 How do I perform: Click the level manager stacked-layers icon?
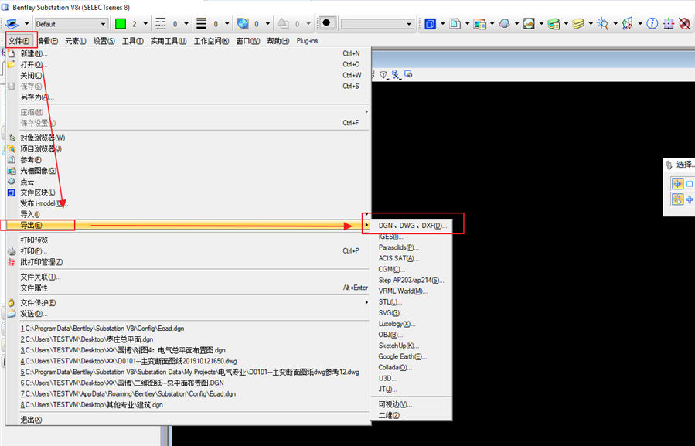coord(554,23)
